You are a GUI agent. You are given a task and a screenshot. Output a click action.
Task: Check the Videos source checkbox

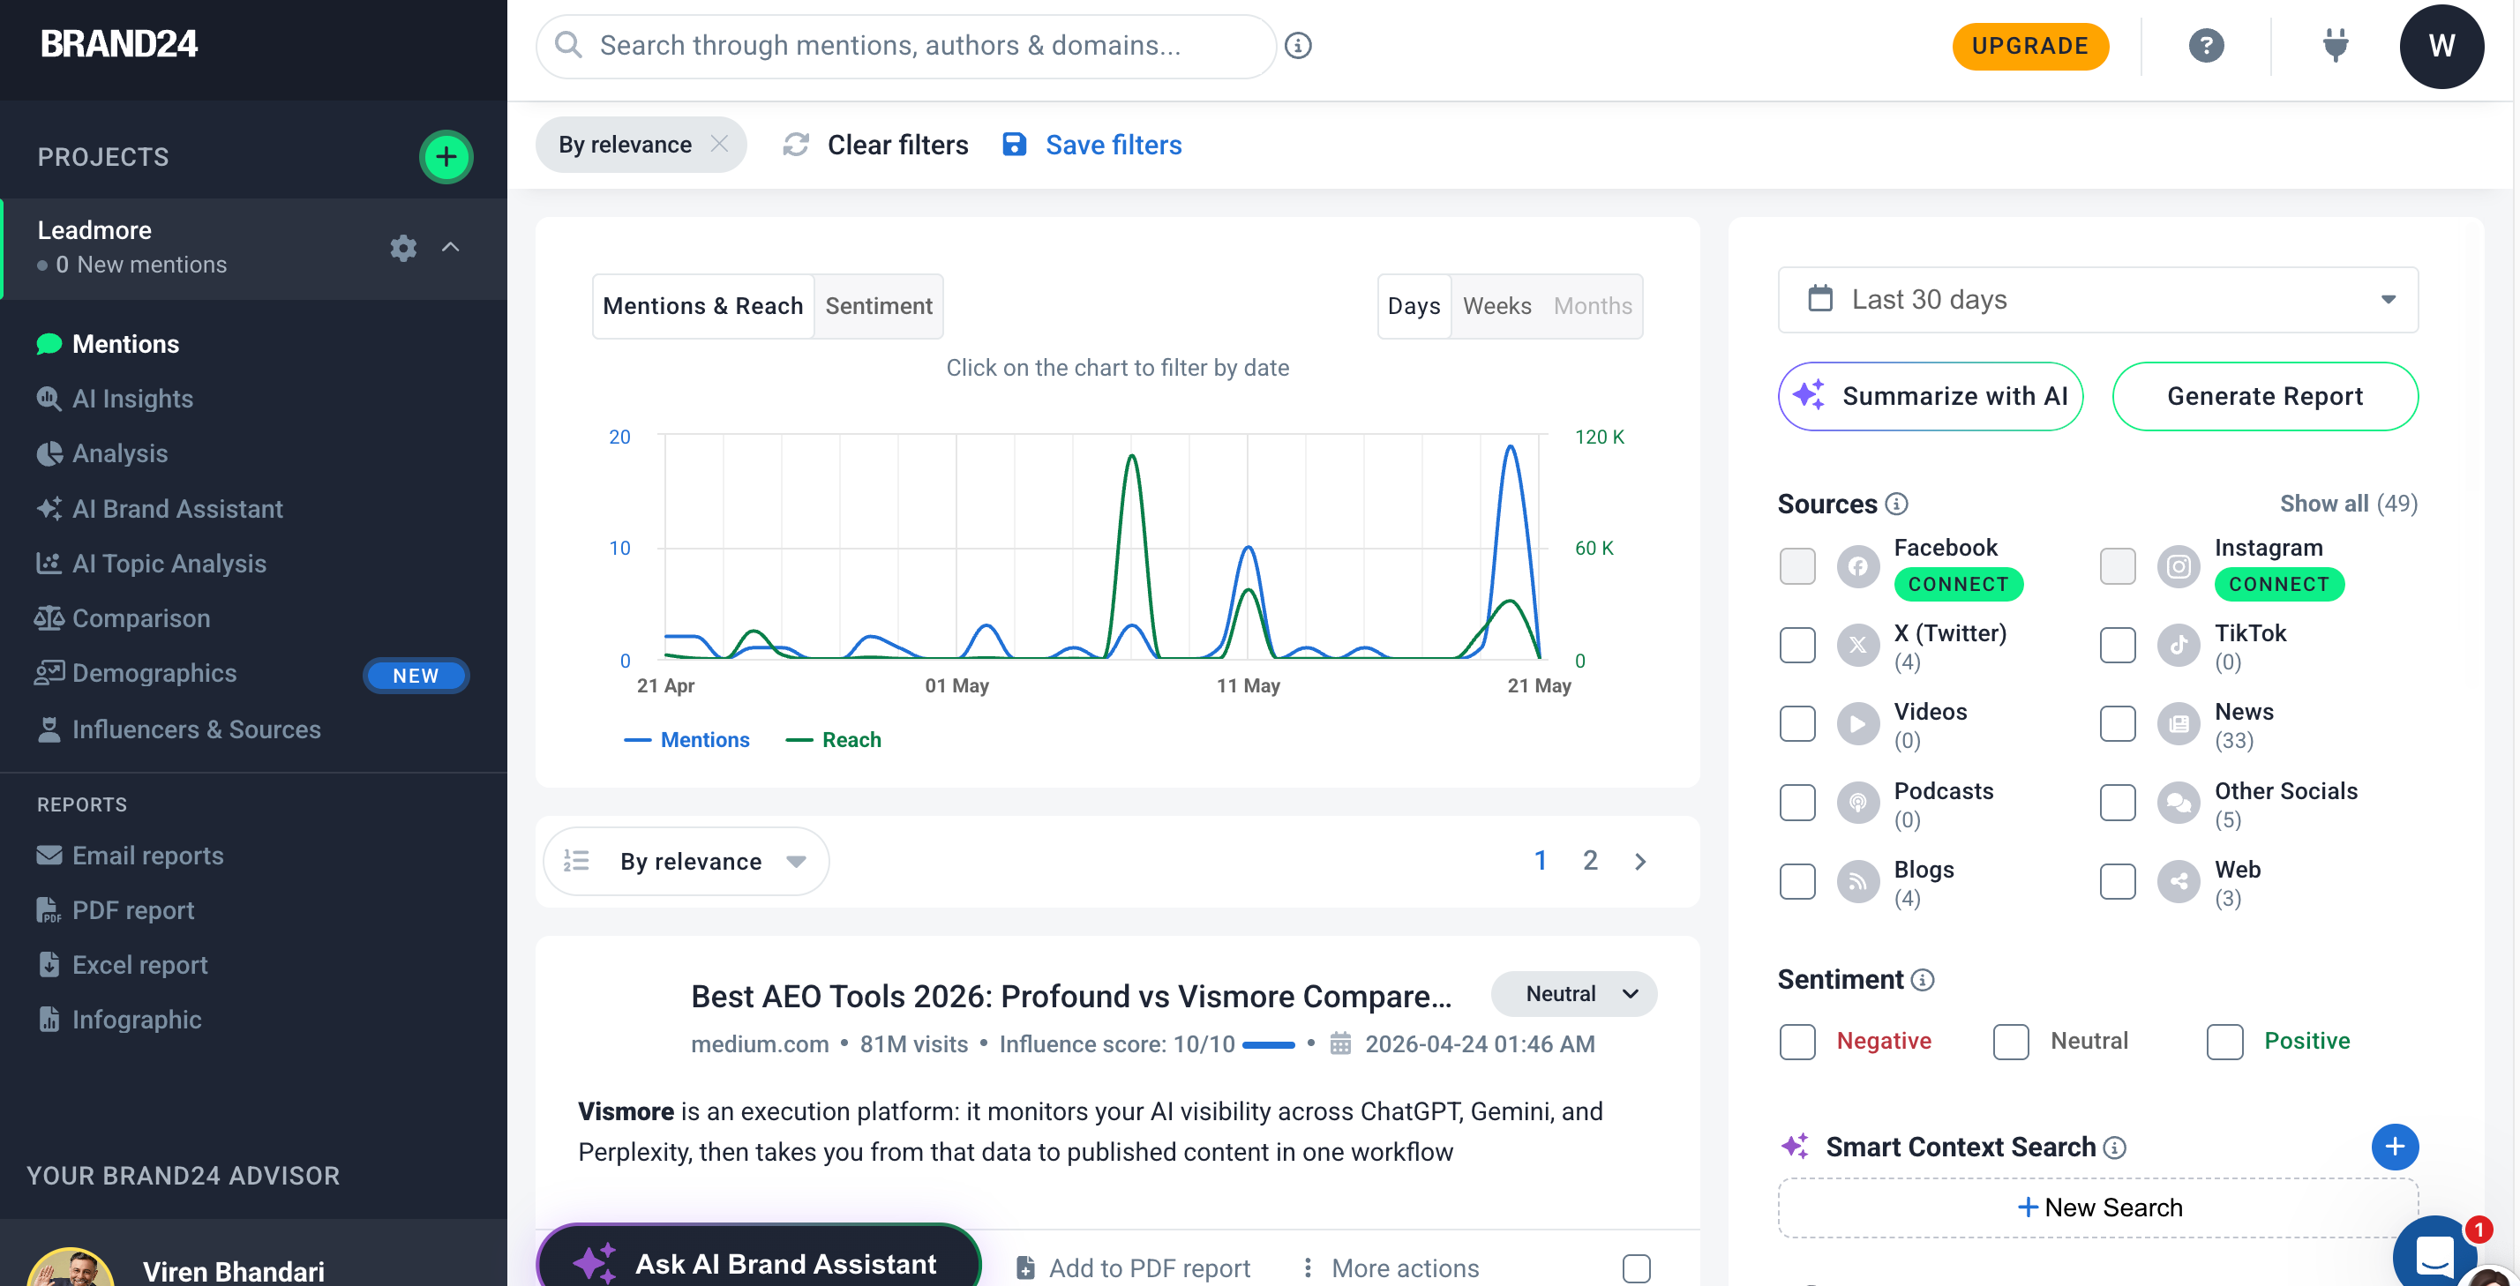click(x=1797, y=725)
